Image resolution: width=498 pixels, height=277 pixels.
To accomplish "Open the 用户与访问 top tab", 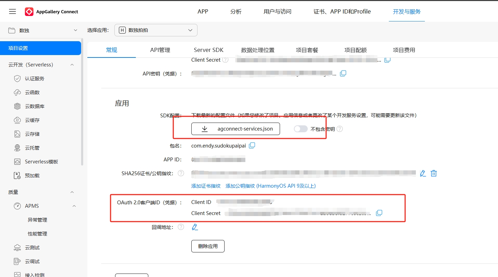I will click(277, 11).
